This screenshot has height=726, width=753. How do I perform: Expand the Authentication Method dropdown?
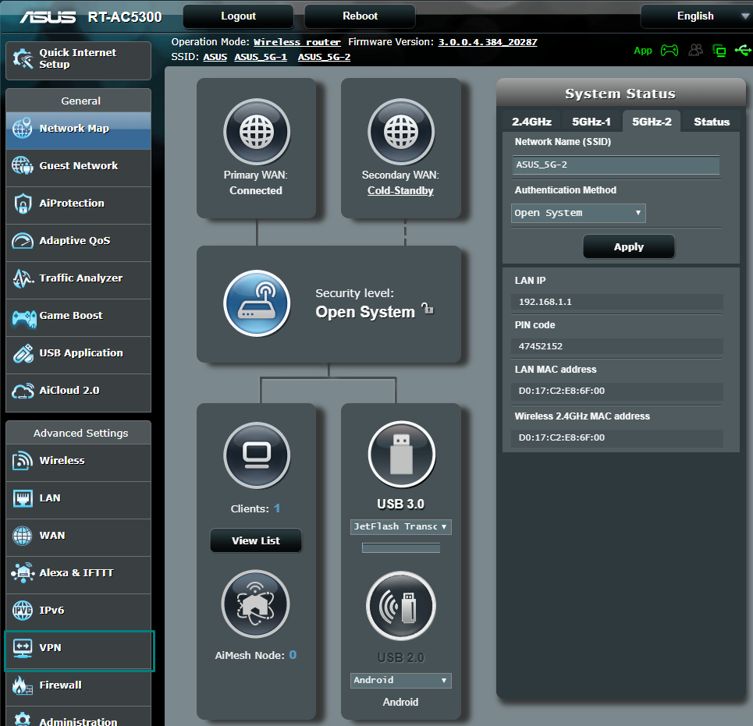pyautogui.click(x=578, y=213)
